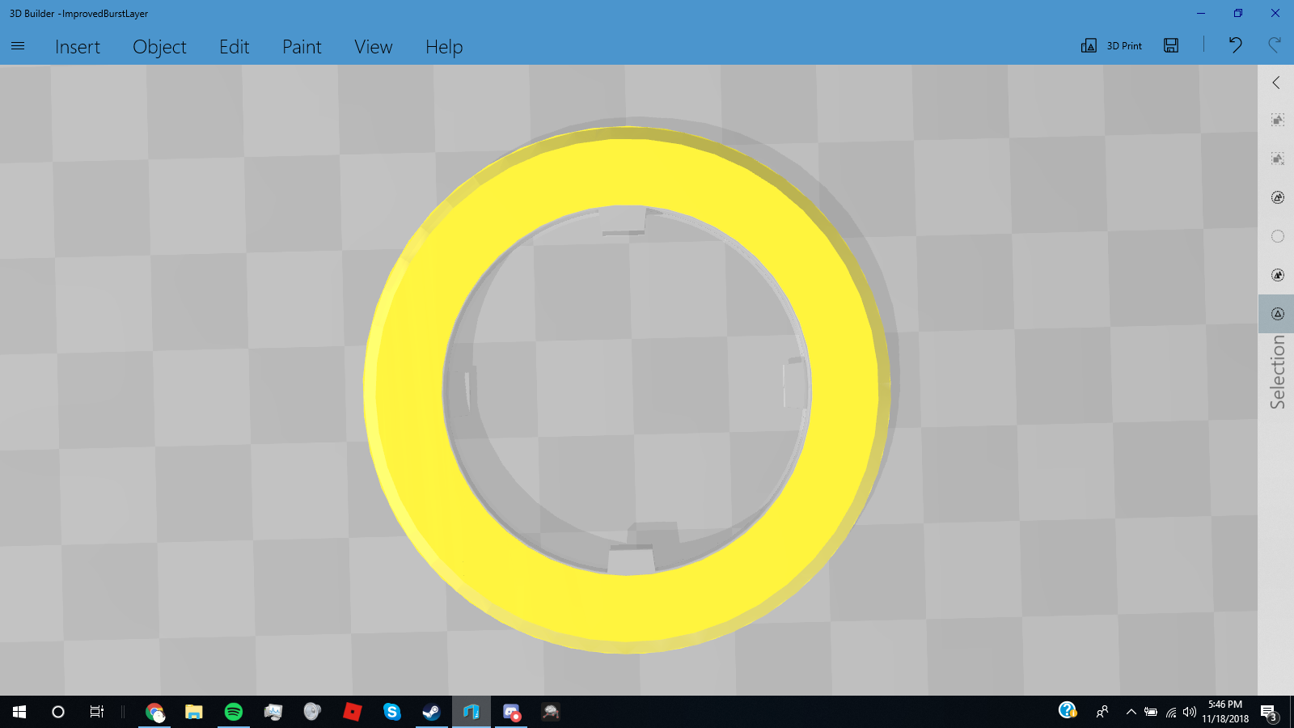Open the speaker app taskbar icon
Screen dimensions: 1294x728
312,712
